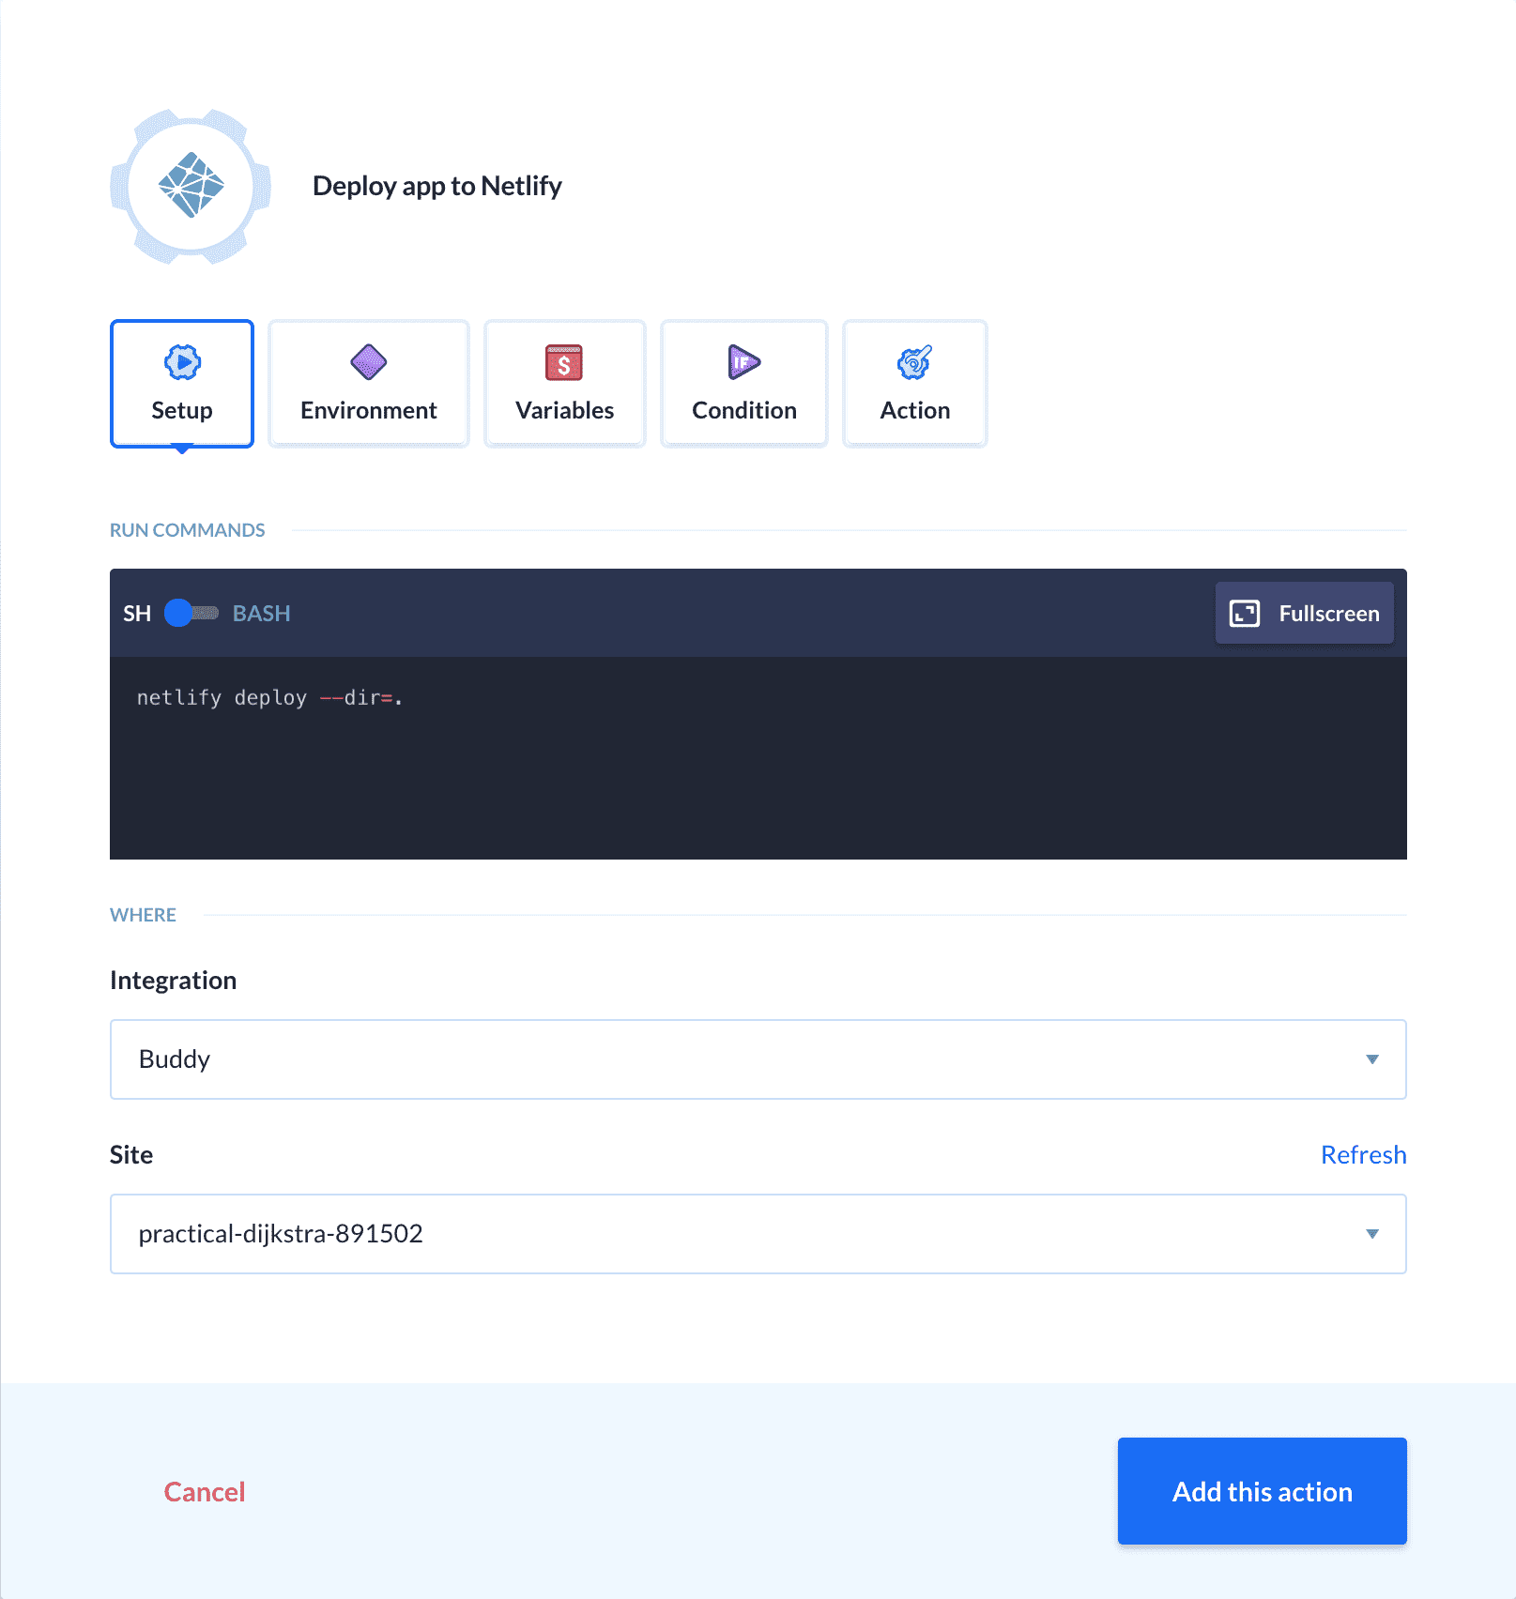This screenshot has height=1599, width=1516.
Task: Switch to the Setup tab
Action: click(x=182, y=384)
